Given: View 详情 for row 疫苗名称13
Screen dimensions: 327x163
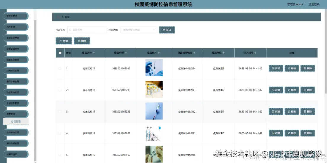Looking at the screenshot, I should click(276, 90).
